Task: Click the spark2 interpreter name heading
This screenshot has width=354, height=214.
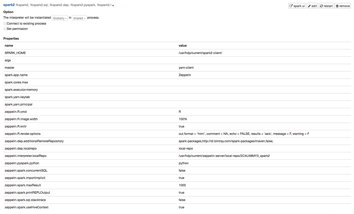Action: click(x=9, y=5)
